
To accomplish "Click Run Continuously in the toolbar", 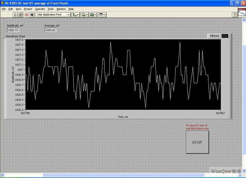I will tap(21, 15).
